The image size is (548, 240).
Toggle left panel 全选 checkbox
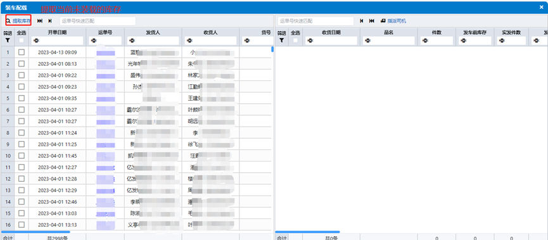coord(22,41)
